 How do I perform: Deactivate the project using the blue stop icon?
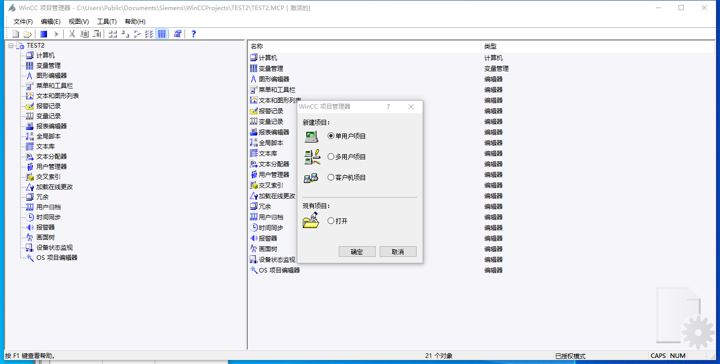(x=43, y=34)
